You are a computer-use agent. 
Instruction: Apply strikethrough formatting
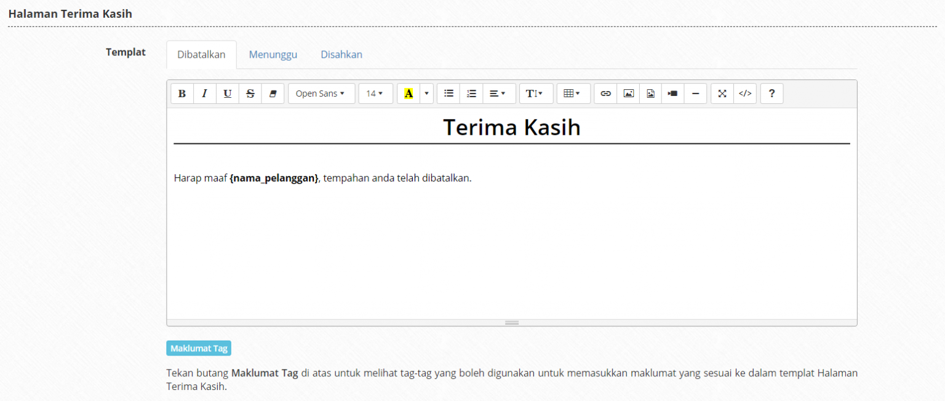(x=250, y=93)
